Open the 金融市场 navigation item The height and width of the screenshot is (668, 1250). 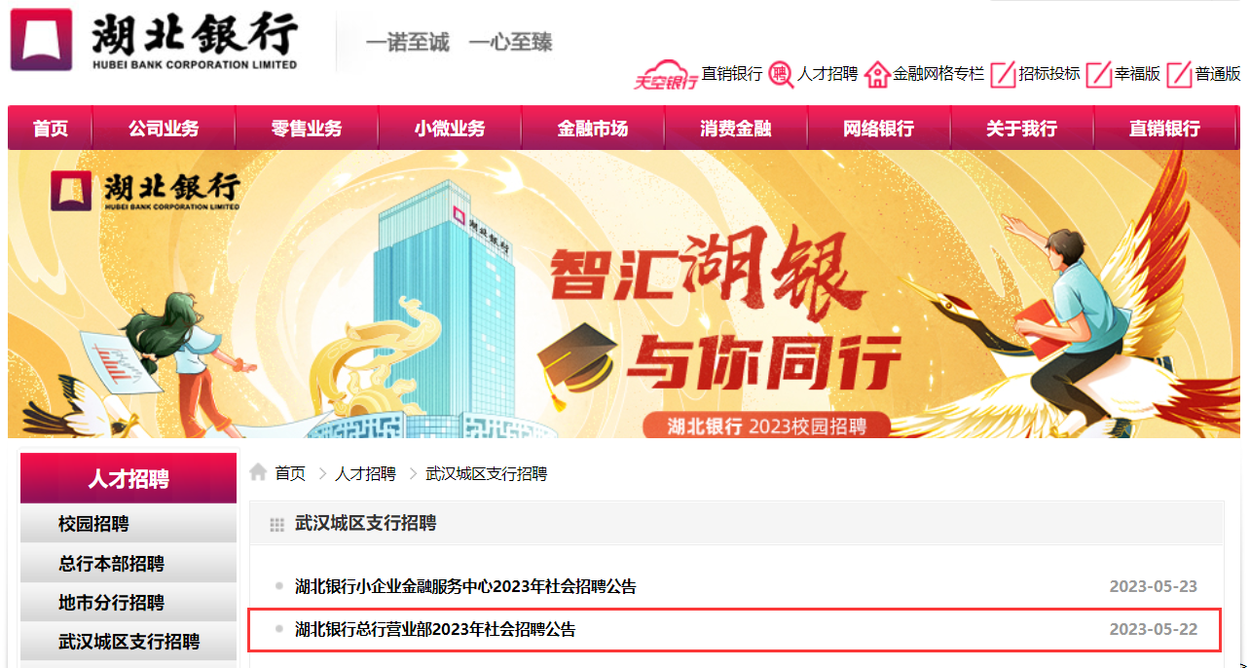coord(593,129)
